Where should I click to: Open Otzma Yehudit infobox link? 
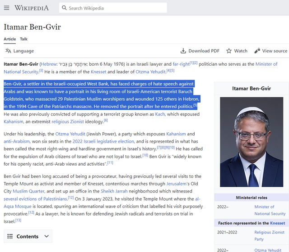(268, 250)
